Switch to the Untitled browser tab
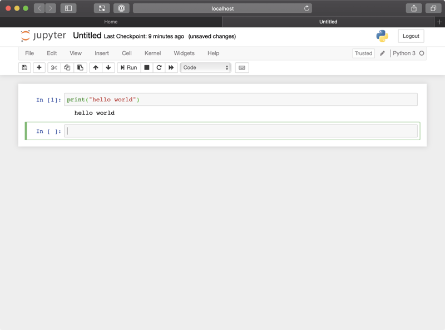The width and height of the screenshot is (445, 330). point(328,22)
